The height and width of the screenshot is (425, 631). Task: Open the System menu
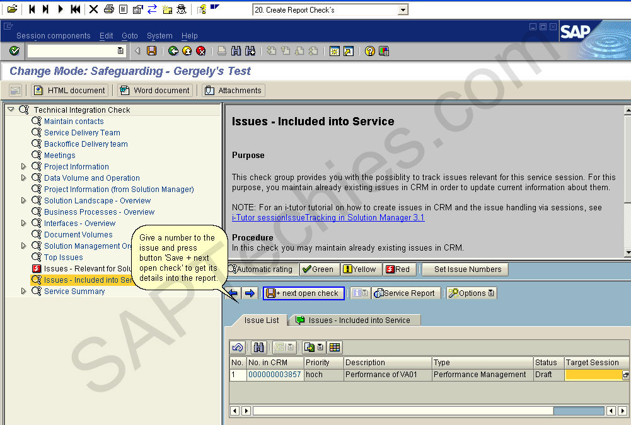159,36
